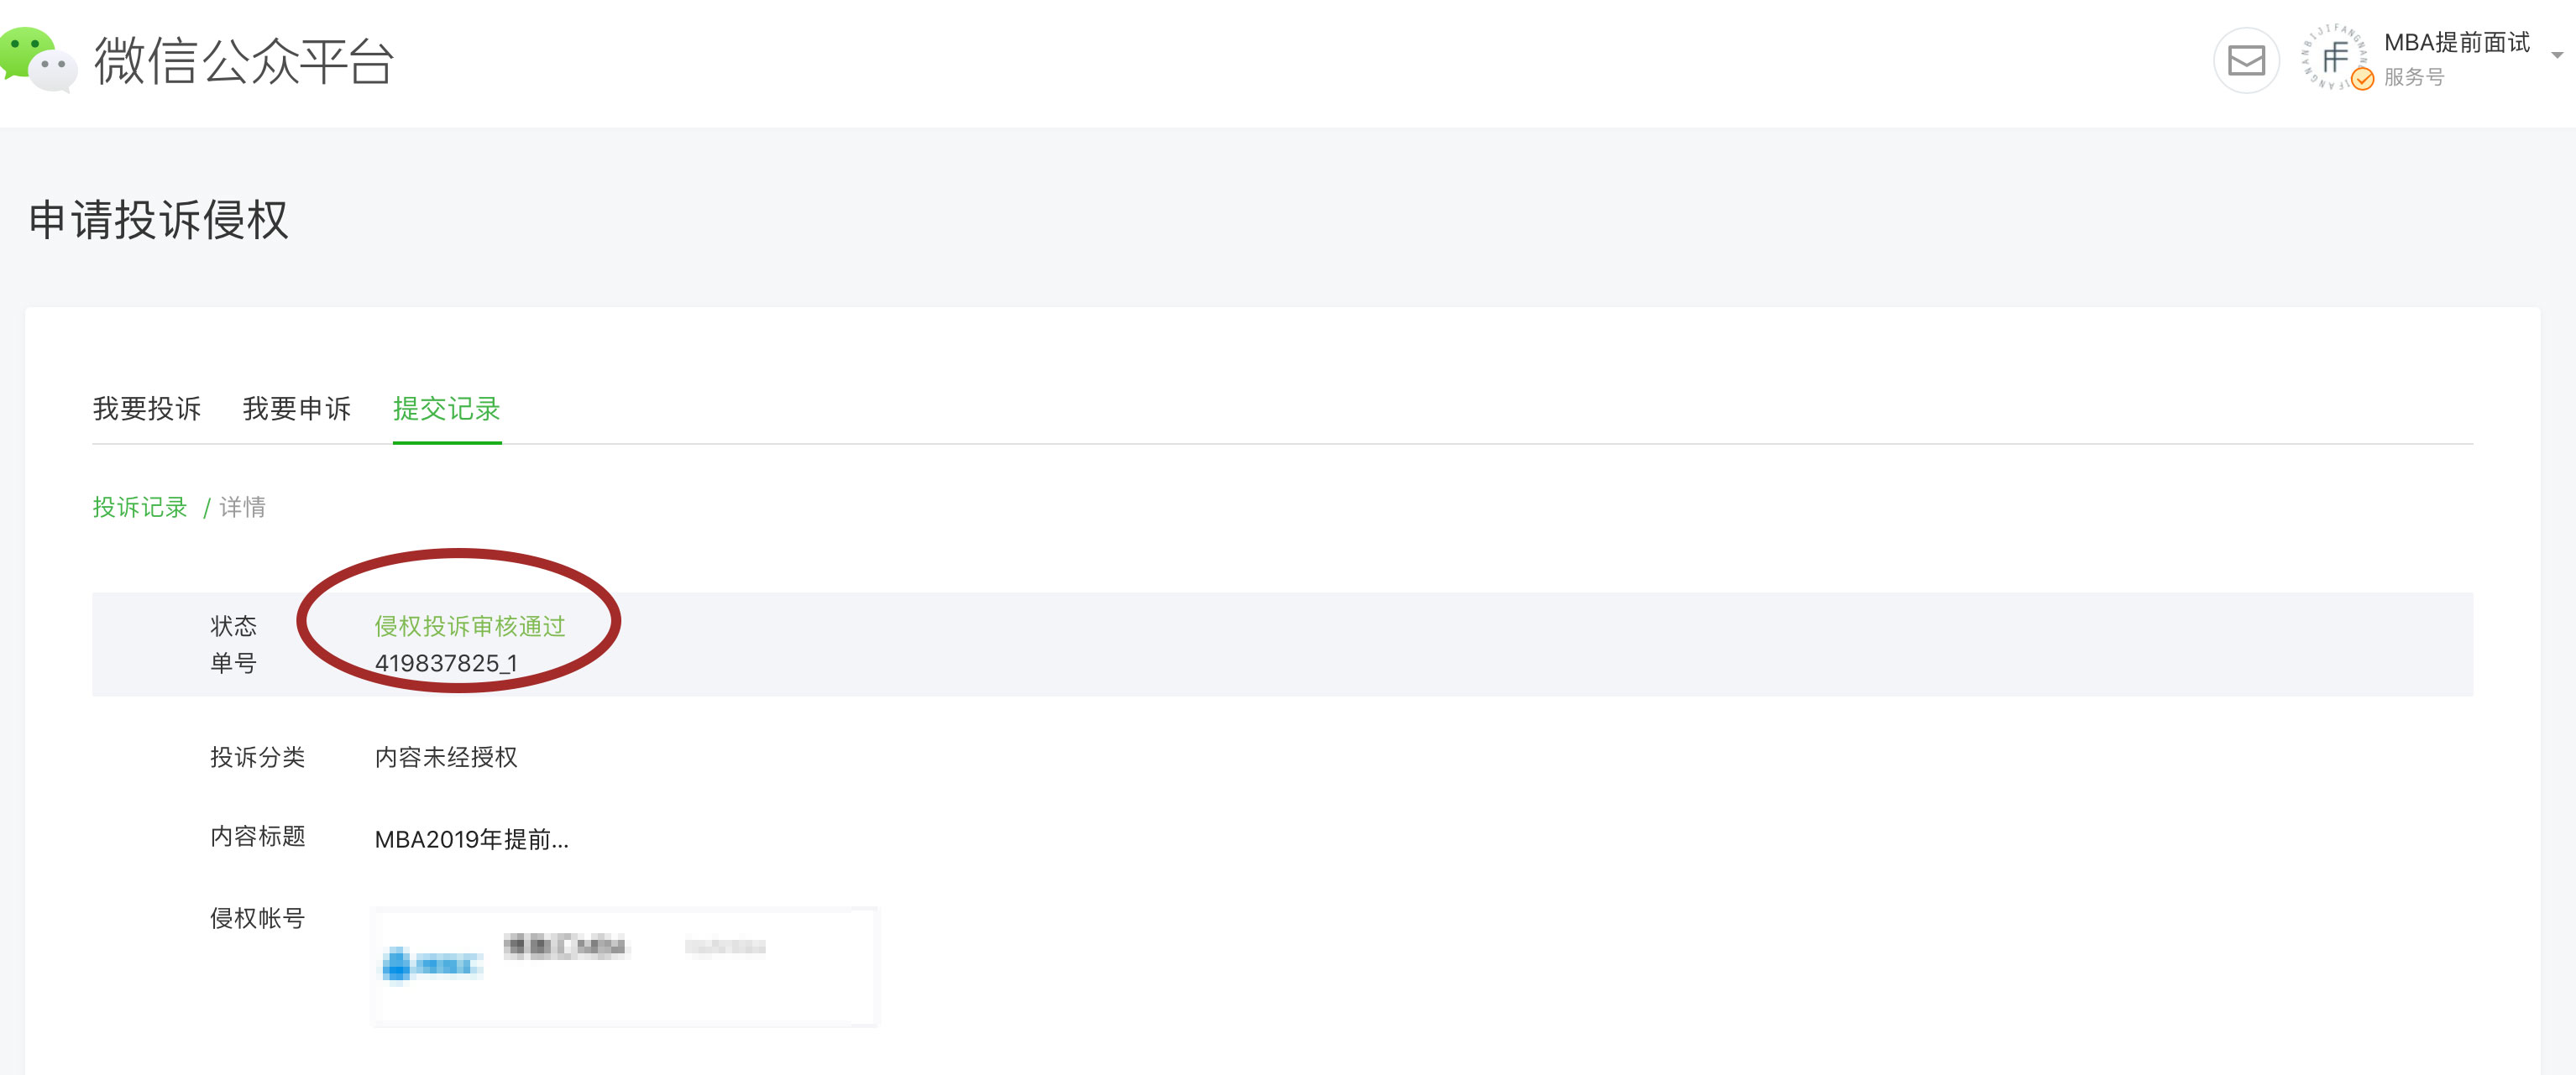Select the 提交记录 tab
Viewport: 2576px width, 1075px height.
tap(447, 409)
